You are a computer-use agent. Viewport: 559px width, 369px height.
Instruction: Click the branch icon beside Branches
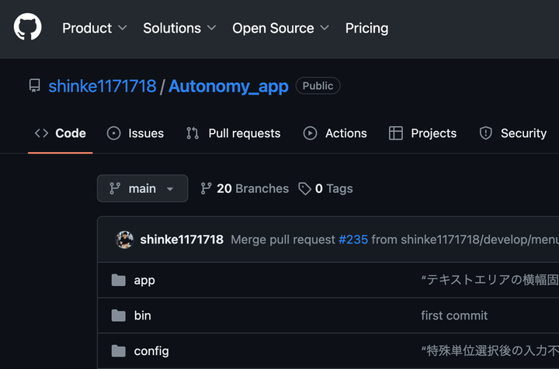point(206,188)
